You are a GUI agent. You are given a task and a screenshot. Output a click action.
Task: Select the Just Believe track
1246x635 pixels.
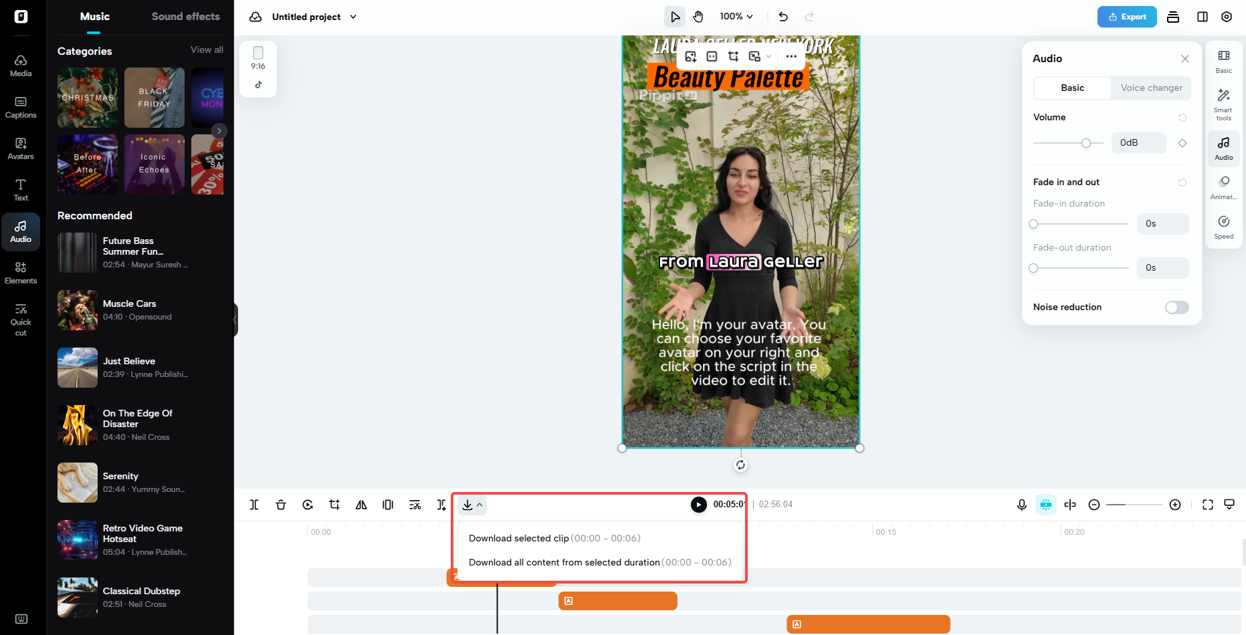tap(140, 368)
